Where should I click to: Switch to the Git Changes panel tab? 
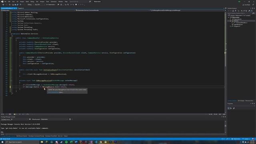click(x=241, y=101)
